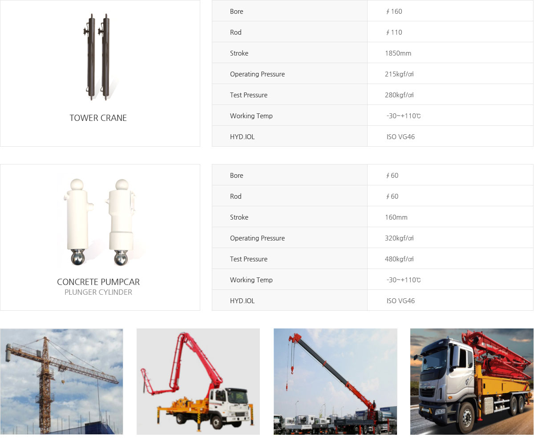Select "Working Temp" label in Concrete Pumpcar table

point(251,280)
